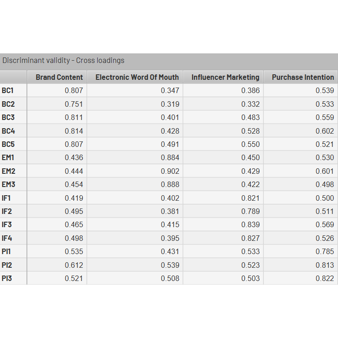Click the Electronic Word Of Mouth column header
This screenshot has width=338, height=338.
[x=137, y=77]
